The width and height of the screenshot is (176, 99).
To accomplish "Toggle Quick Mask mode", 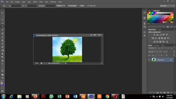I will [2, 88].
